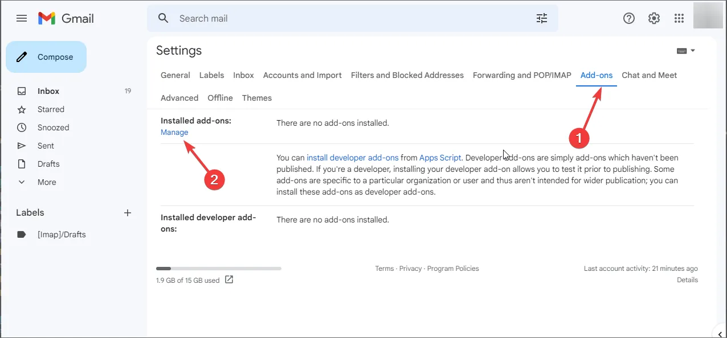The height and width of the screenshot is (338, 727).
Task: Open install developer add-ons link
Action: click(352, 158)
